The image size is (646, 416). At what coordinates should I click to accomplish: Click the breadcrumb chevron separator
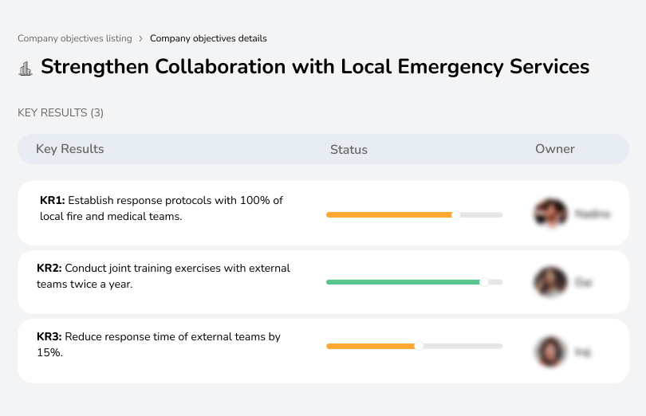tap(141, 39)
